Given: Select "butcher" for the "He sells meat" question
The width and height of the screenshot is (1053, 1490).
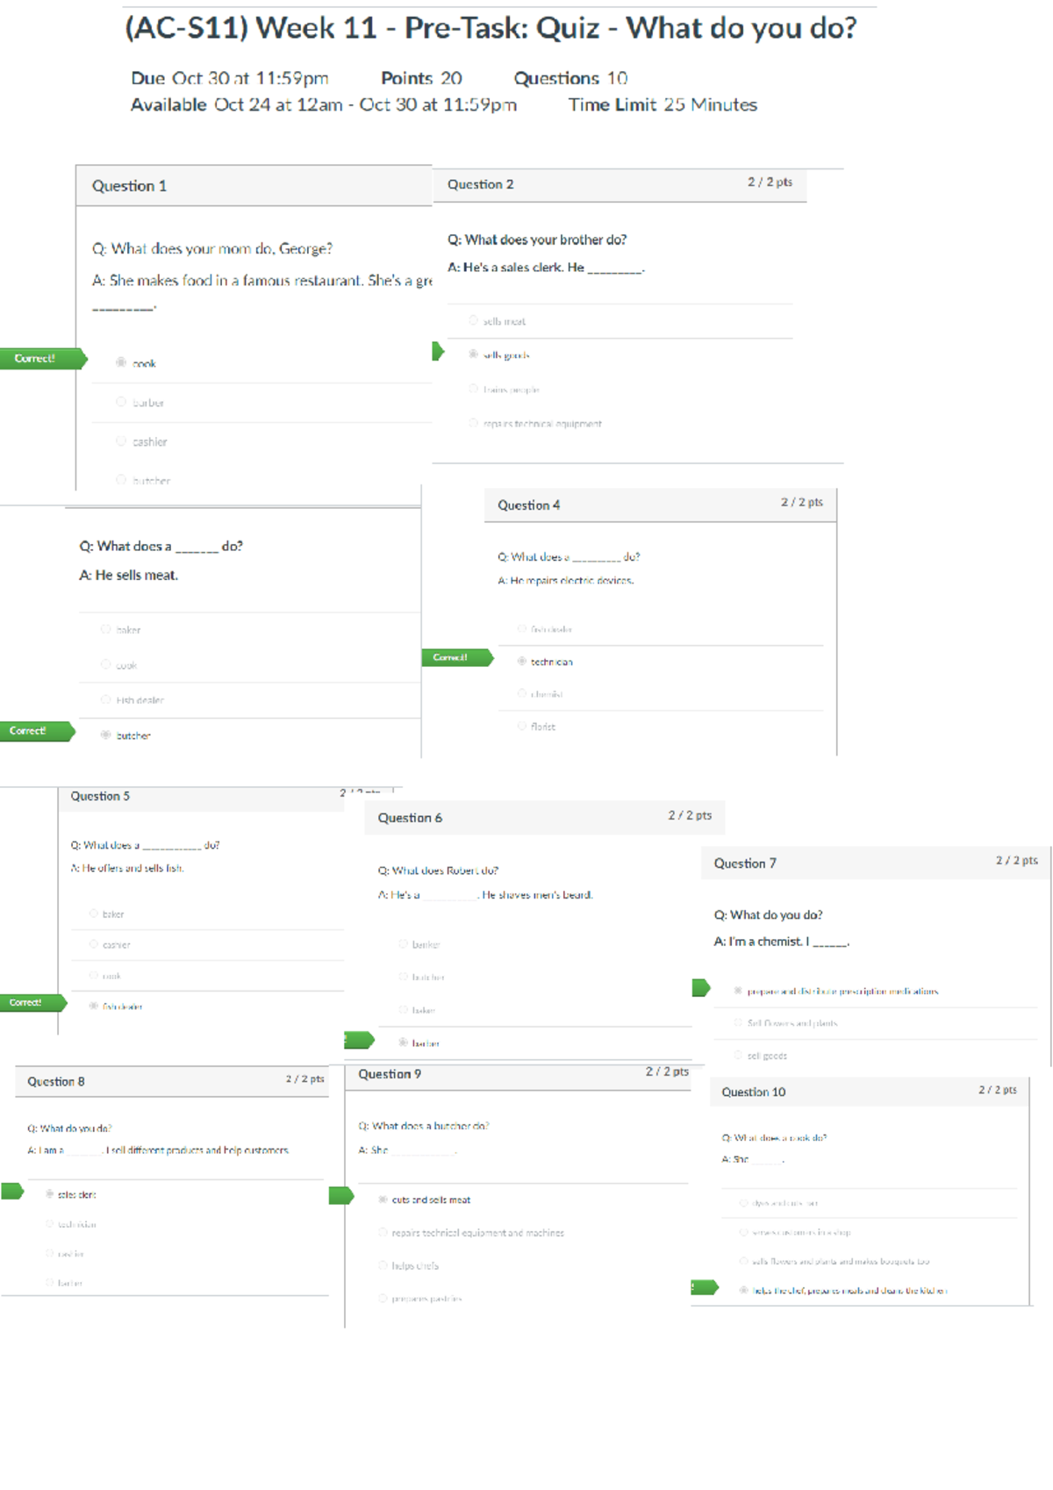Looking at the screenshot, I should 105,735.
